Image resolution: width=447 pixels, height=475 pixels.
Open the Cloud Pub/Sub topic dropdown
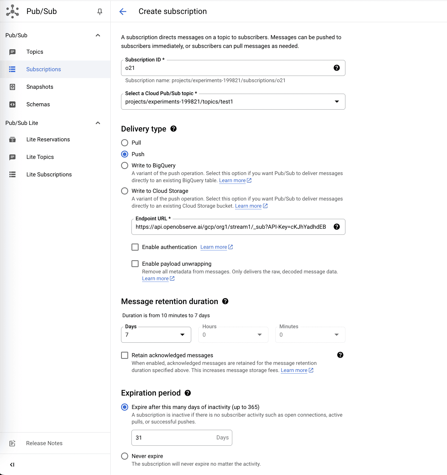point(336,102)
